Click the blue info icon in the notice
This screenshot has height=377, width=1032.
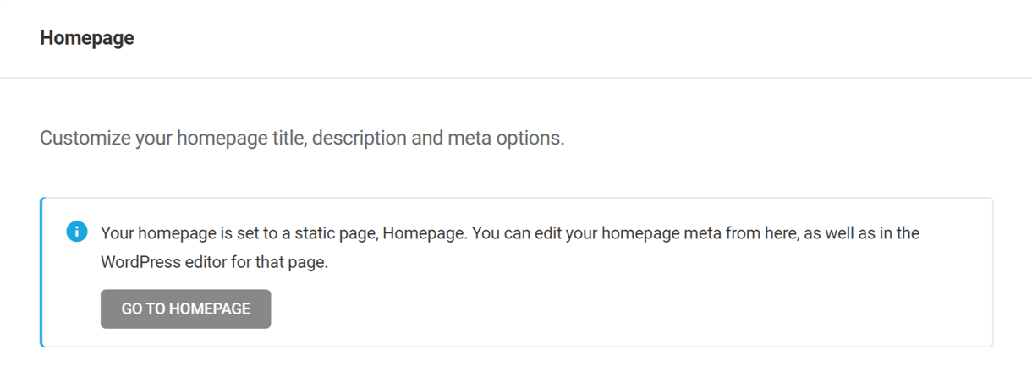76,232
